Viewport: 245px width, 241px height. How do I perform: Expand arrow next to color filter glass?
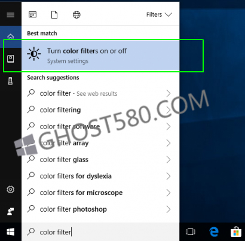169,160
